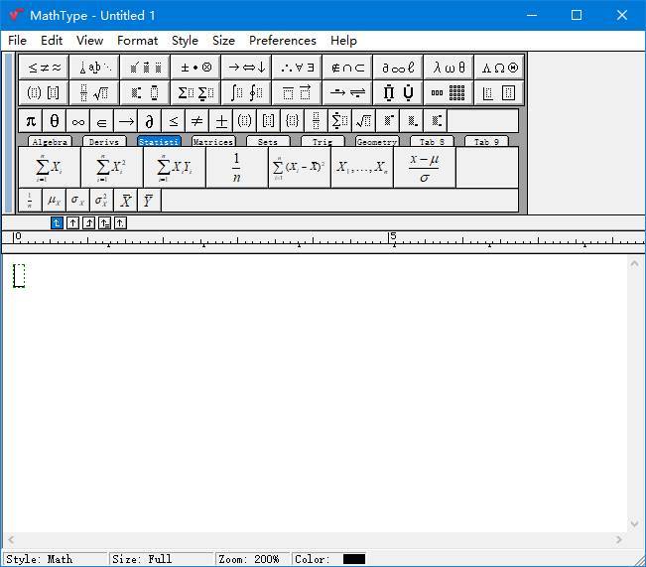Insert the sum of X sub i expression
The image size is (646, 567).
50,168
